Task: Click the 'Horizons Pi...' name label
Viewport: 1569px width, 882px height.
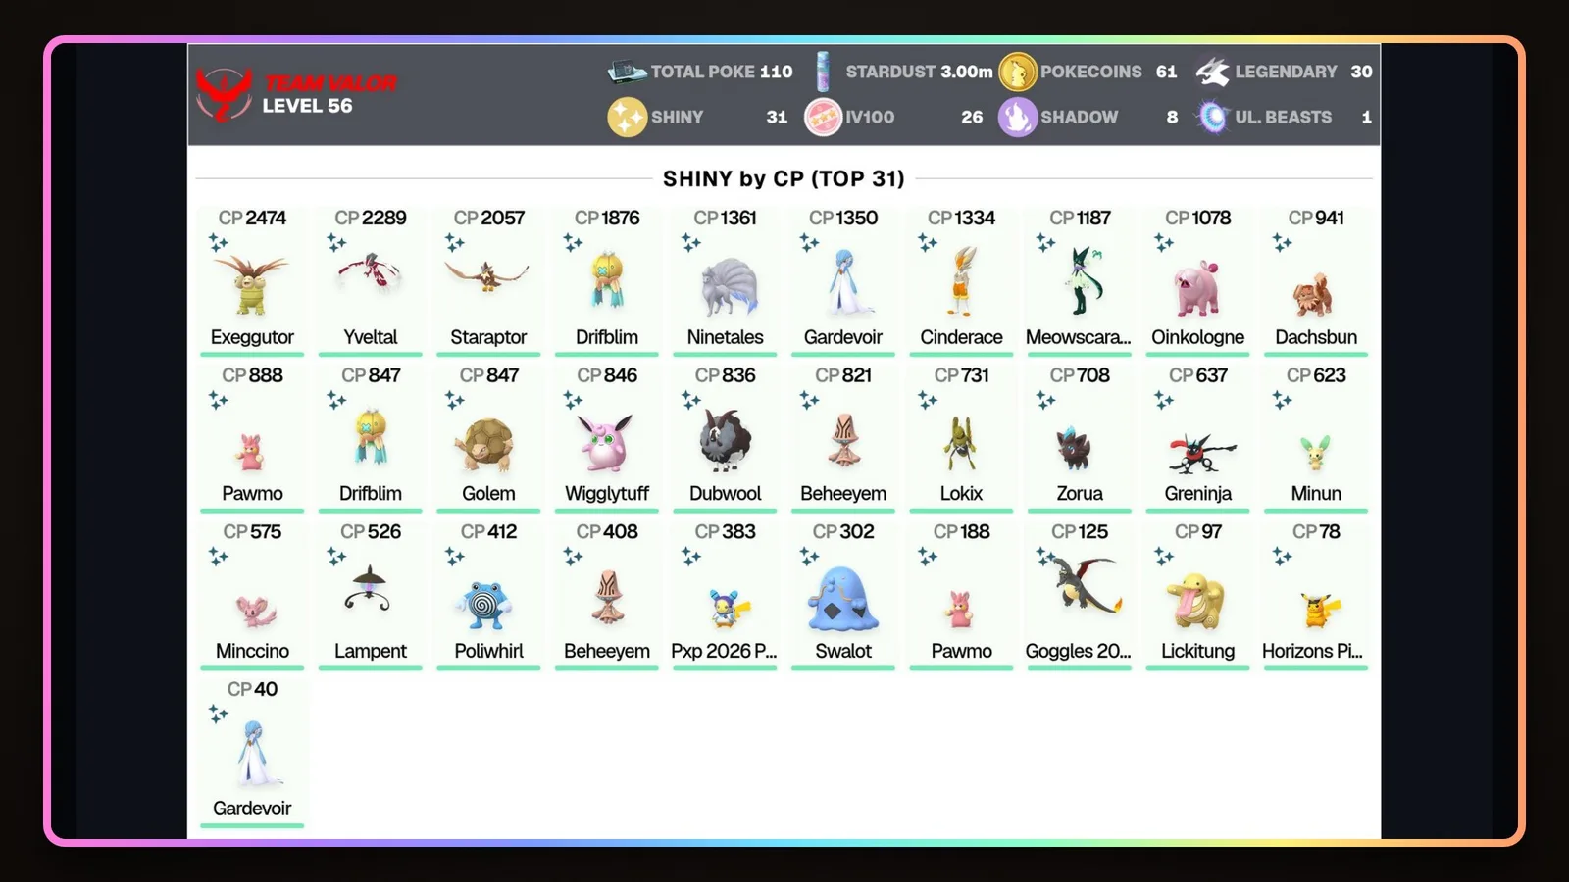Action: point(1312,651)
